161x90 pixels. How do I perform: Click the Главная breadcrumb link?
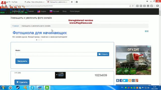[x=16, y=26]
